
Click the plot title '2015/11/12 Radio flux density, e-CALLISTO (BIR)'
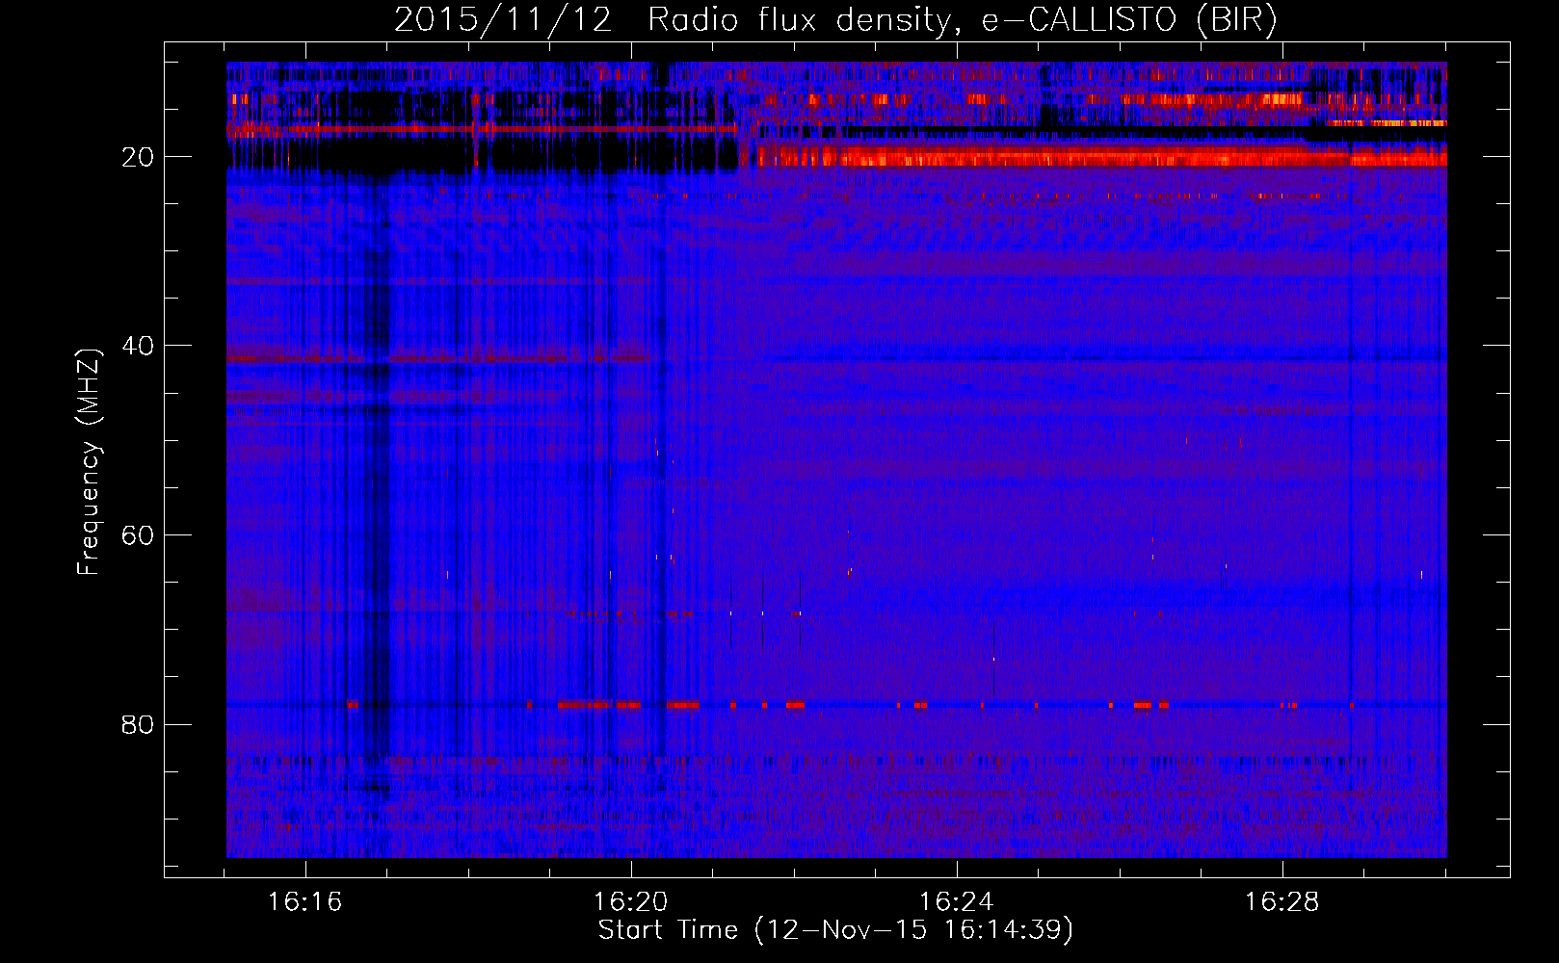tap(835, 20)
